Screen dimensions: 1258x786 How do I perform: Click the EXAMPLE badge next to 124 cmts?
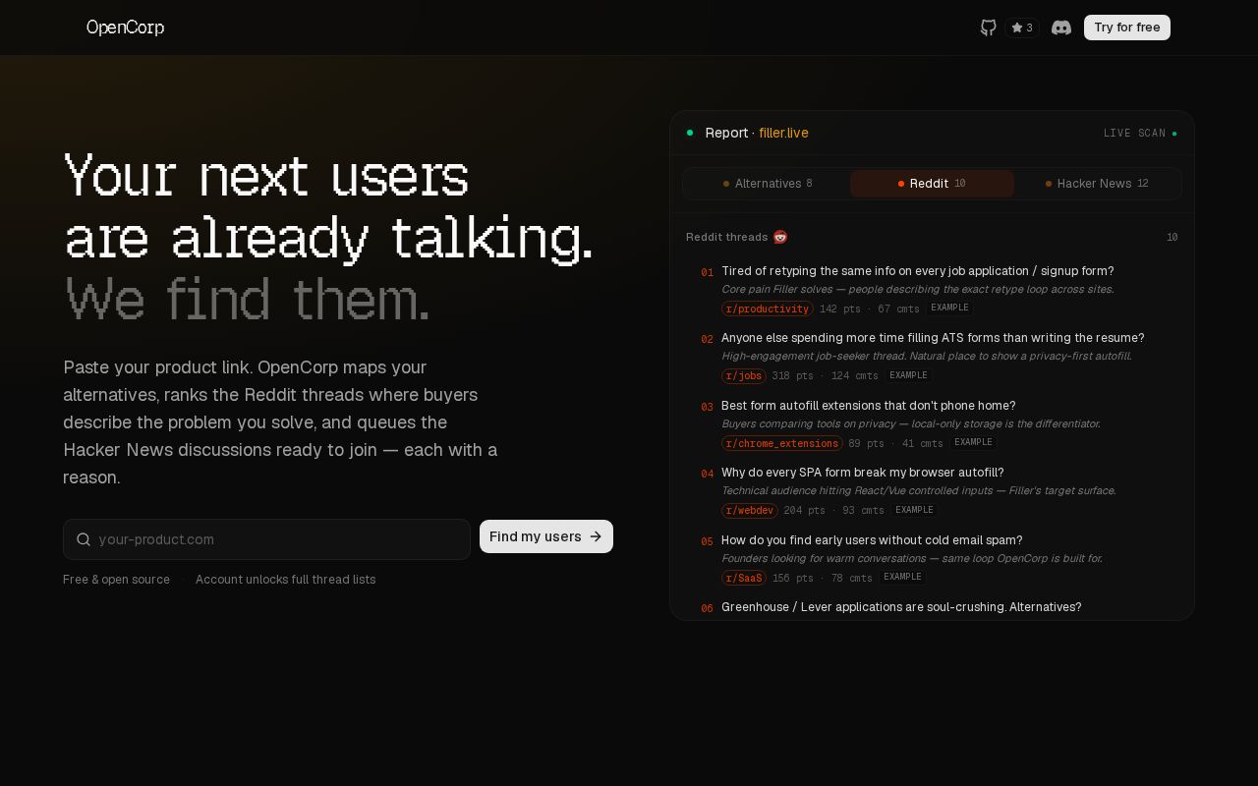point(909,375)
